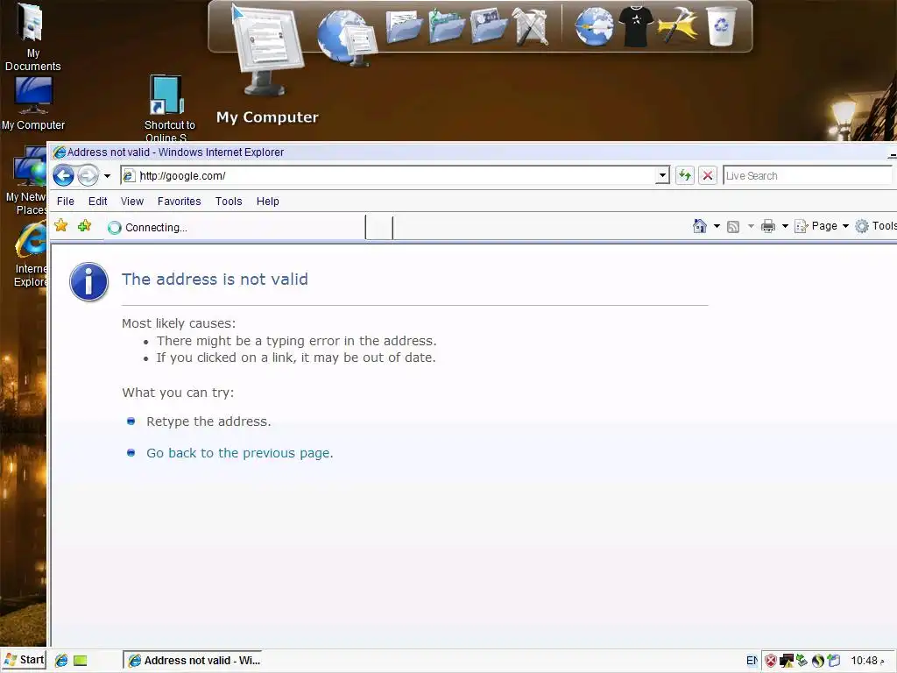Screen dimensions: 897x673
Task: Open the gear Tools command bar button
Action: (875, 226)
